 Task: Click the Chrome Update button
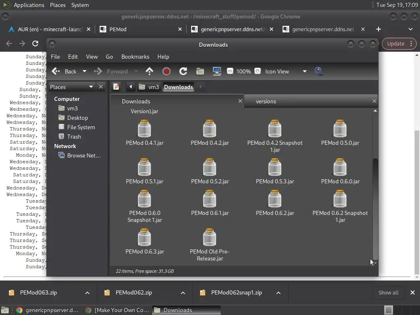(x=399, y=43)
